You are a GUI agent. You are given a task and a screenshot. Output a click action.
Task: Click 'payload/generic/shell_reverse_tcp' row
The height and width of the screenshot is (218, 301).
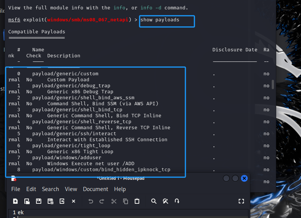point(82,122)
